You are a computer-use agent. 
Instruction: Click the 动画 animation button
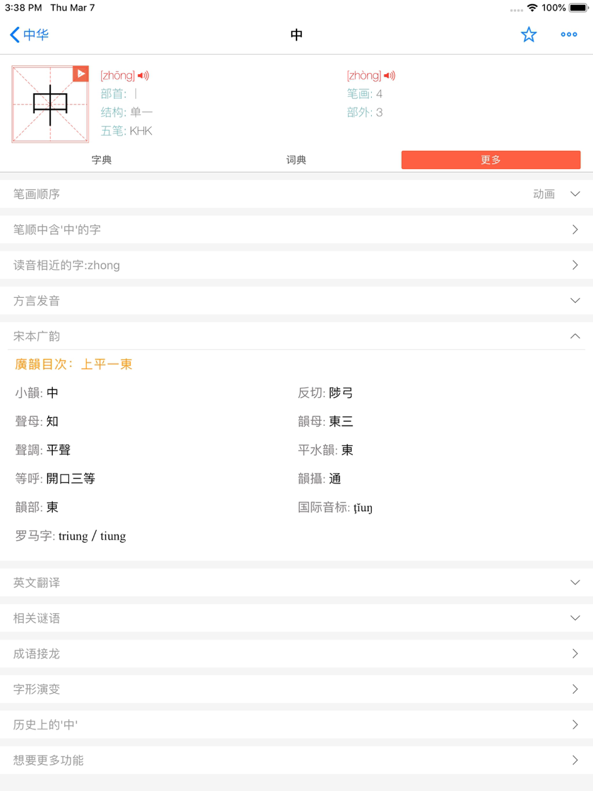(544, 194)
